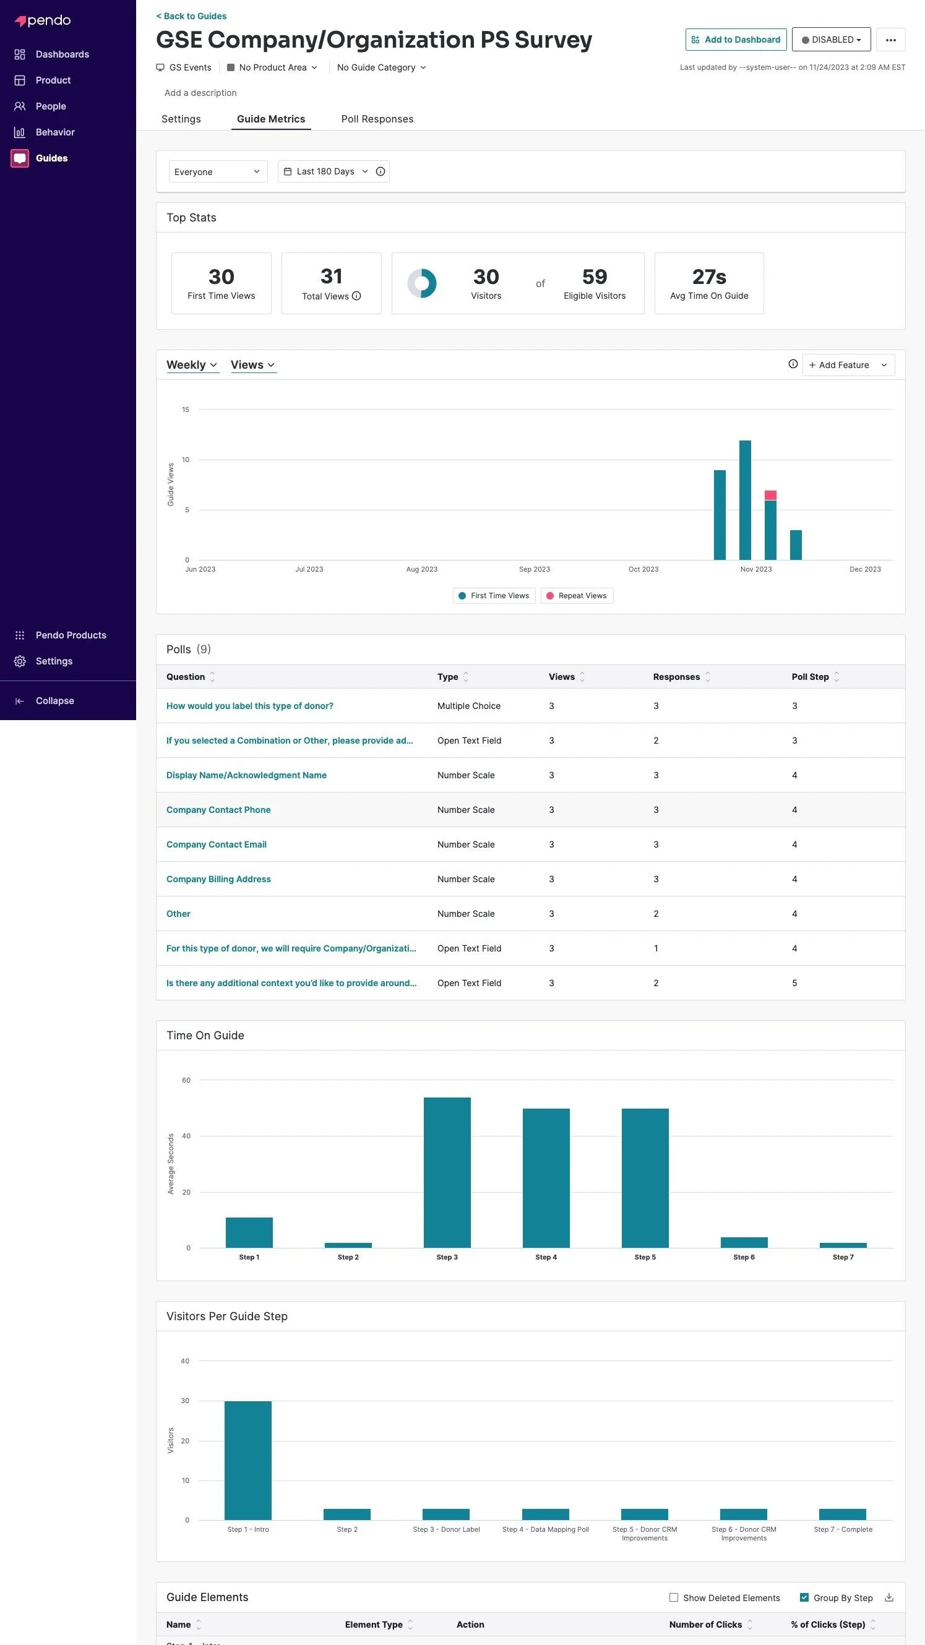Enable Show Deleted Elements checkbox
Viewport: 925px width, 1645px height.
[673, 1597]
